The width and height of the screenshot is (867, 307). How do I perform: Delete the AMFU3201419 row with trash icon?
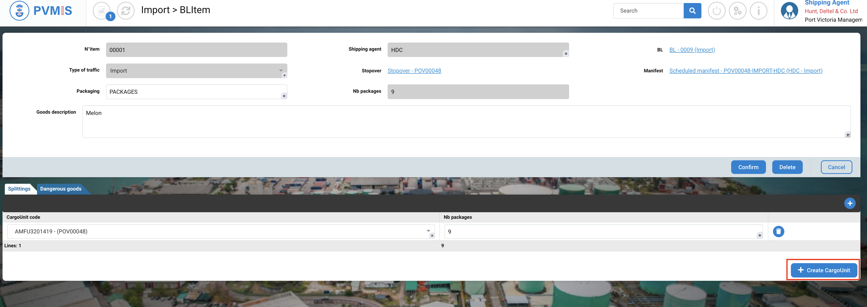[x=778, y=232]
